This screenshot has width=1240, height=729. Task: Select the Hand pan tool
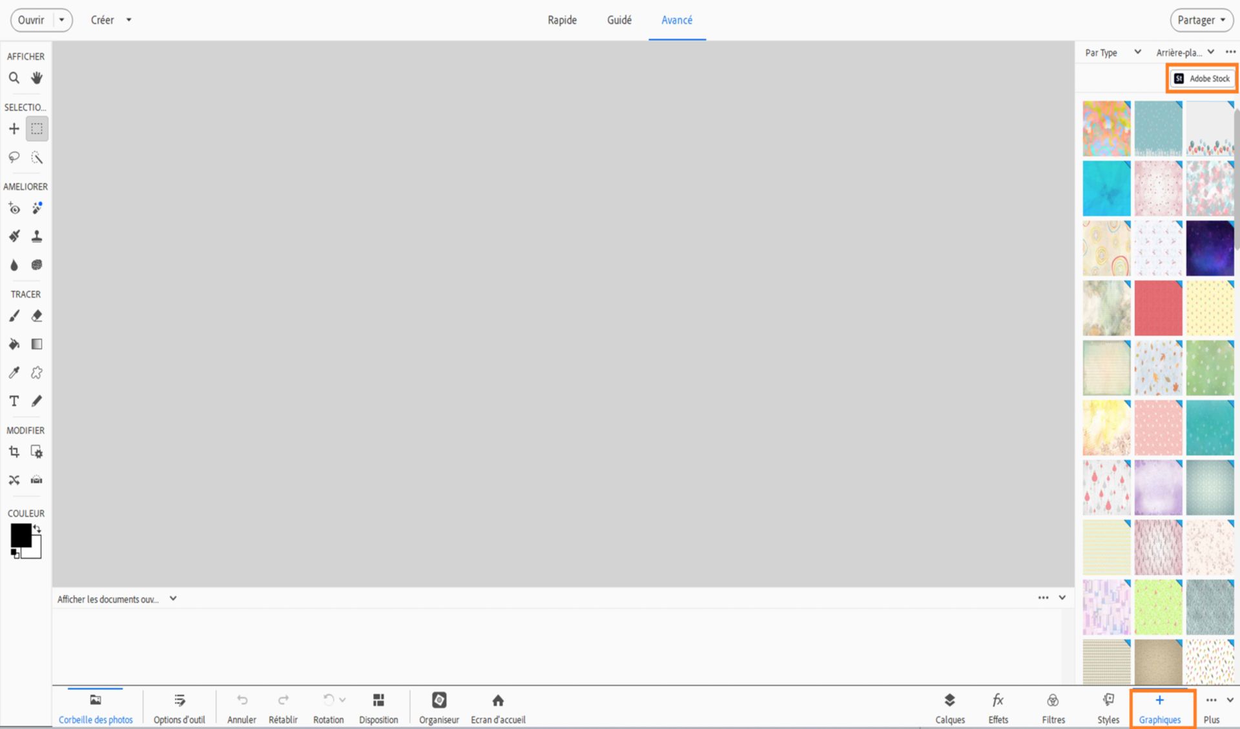[37, 78]
